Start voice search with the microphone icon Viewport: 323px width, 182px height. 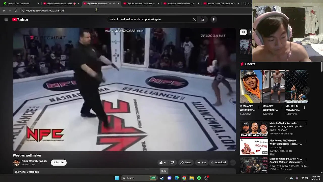(x=214, y=19)
